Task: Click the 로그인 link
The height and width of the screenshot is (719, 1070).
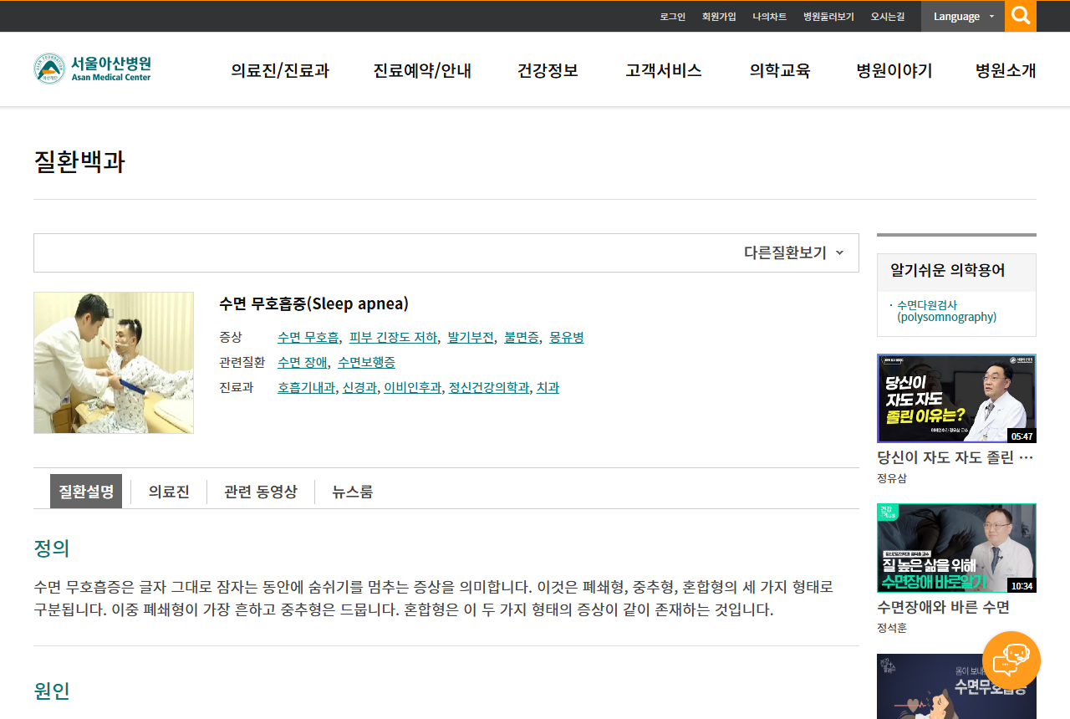Action: [672, 17]
